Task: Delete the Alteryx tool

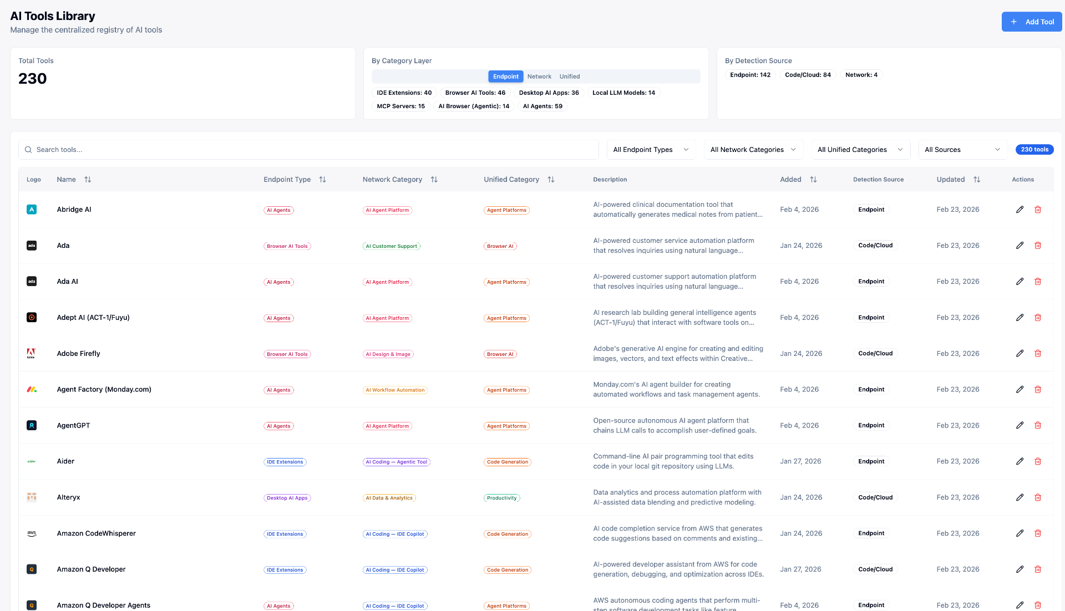Action: (x=1038, y=497)
